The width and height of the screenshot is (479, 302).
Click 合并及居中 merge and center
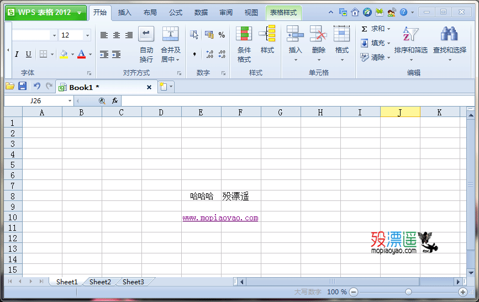pos(171,45)
